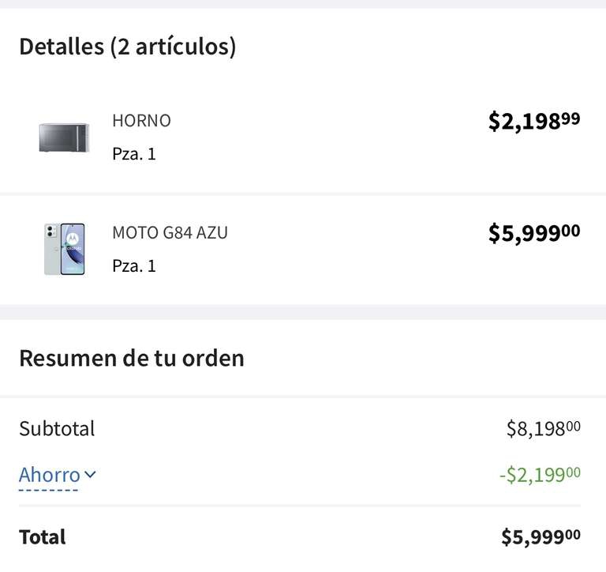Open the MOTO G84 AZU product name
Viewport: 606px width, 572px height.
(x=170, y=233)
